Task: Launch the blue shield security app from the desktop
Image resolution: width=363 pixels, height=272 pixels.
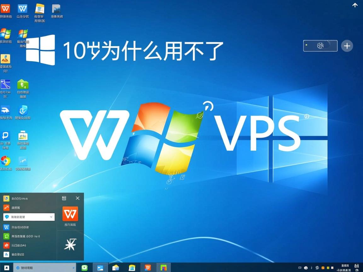Action: pos(23,110)
